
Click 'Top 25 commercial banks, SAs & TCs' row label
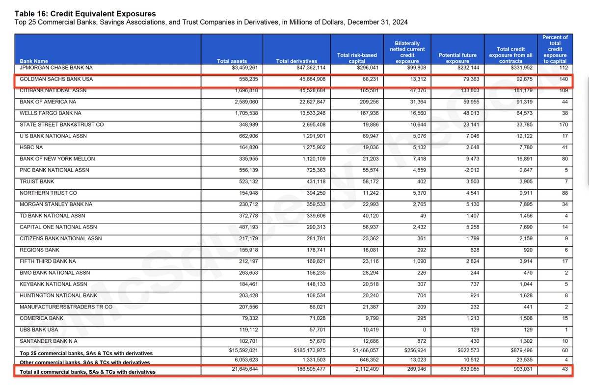click(86, 353)
